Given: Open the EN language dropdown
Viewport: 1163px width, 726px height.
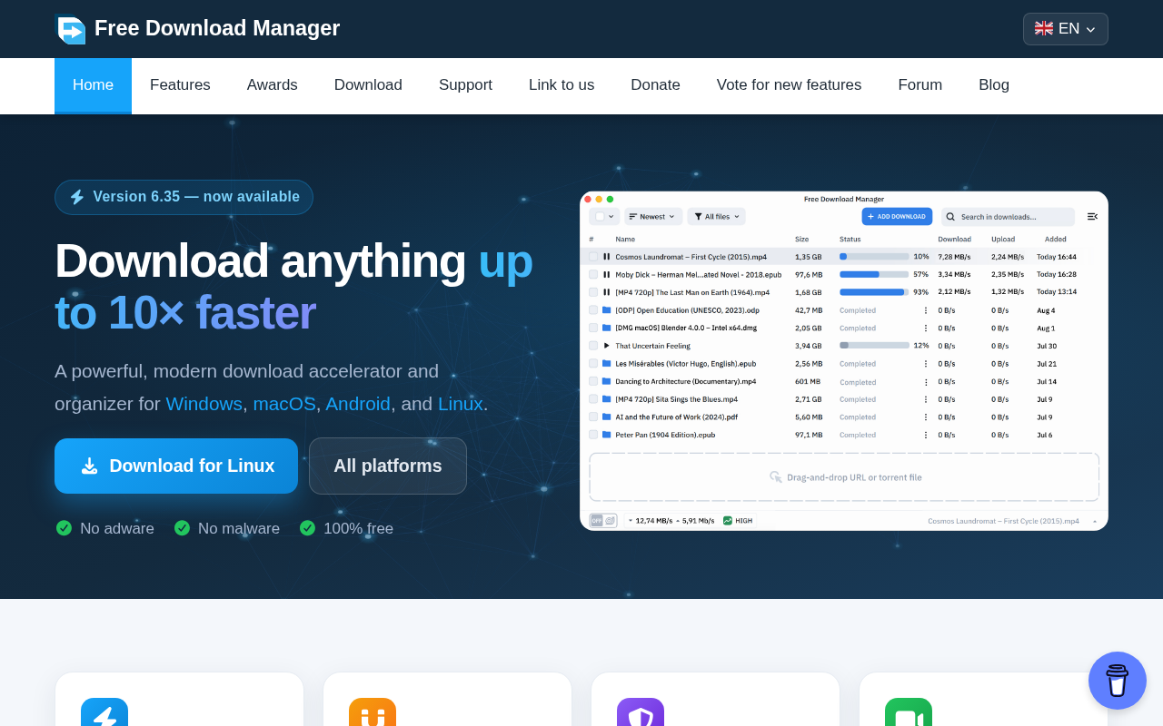Looking at the screenshot, I should (x=1066, y=29).
